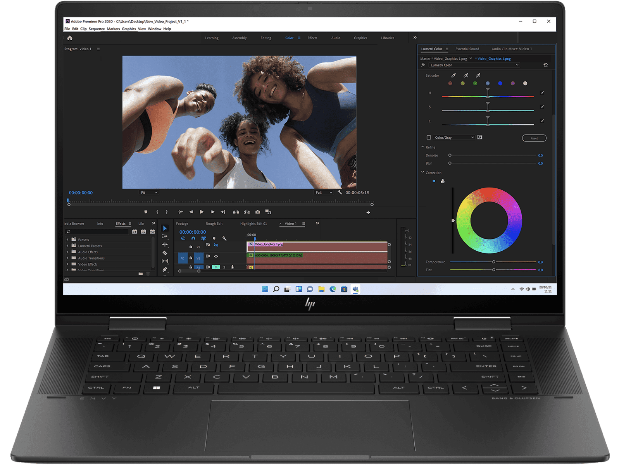
Task: Toggle V2 track output eye icon
Action: [216, 245]
